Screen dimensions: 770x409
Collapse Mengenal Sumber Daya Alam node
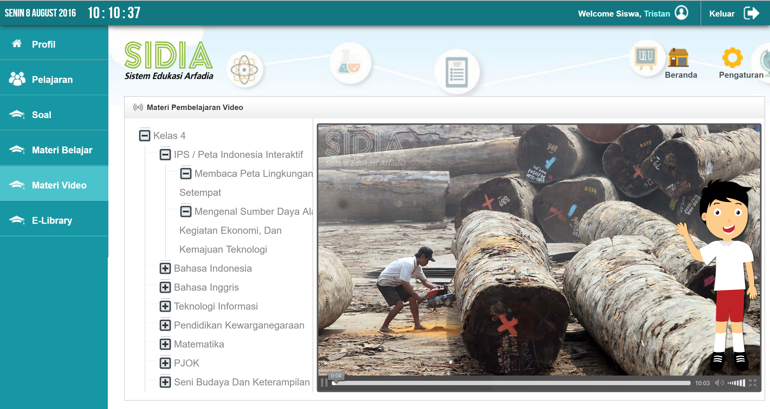pyautogui.click(x=186, y=211)
